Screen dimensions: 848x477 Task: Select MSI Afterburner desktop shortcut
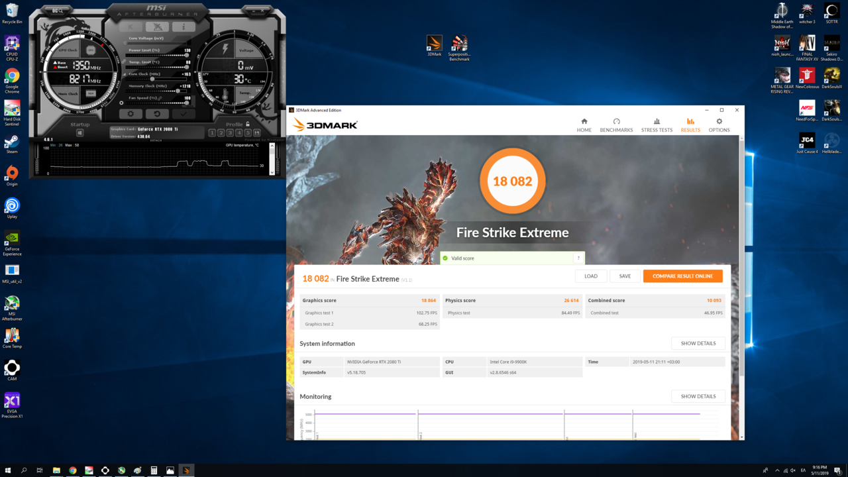[x=12, y=308]
